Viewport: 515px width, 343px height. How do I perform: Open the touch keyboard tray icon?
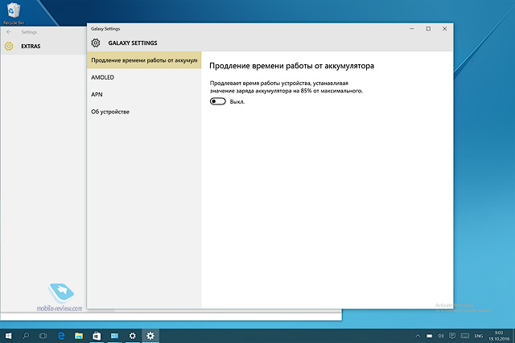[x=465, y=336]
